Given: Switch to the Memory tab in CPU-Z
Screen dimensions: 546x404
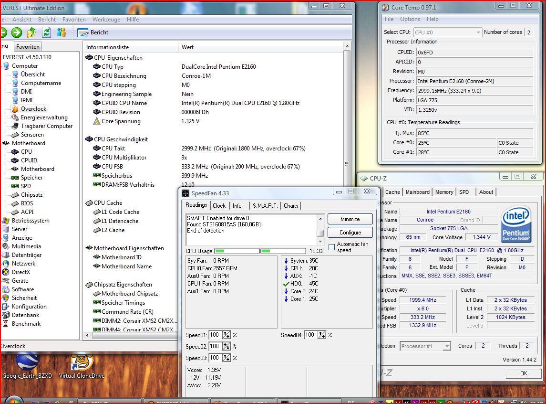Looking at the screenshot, I should 444,192.
